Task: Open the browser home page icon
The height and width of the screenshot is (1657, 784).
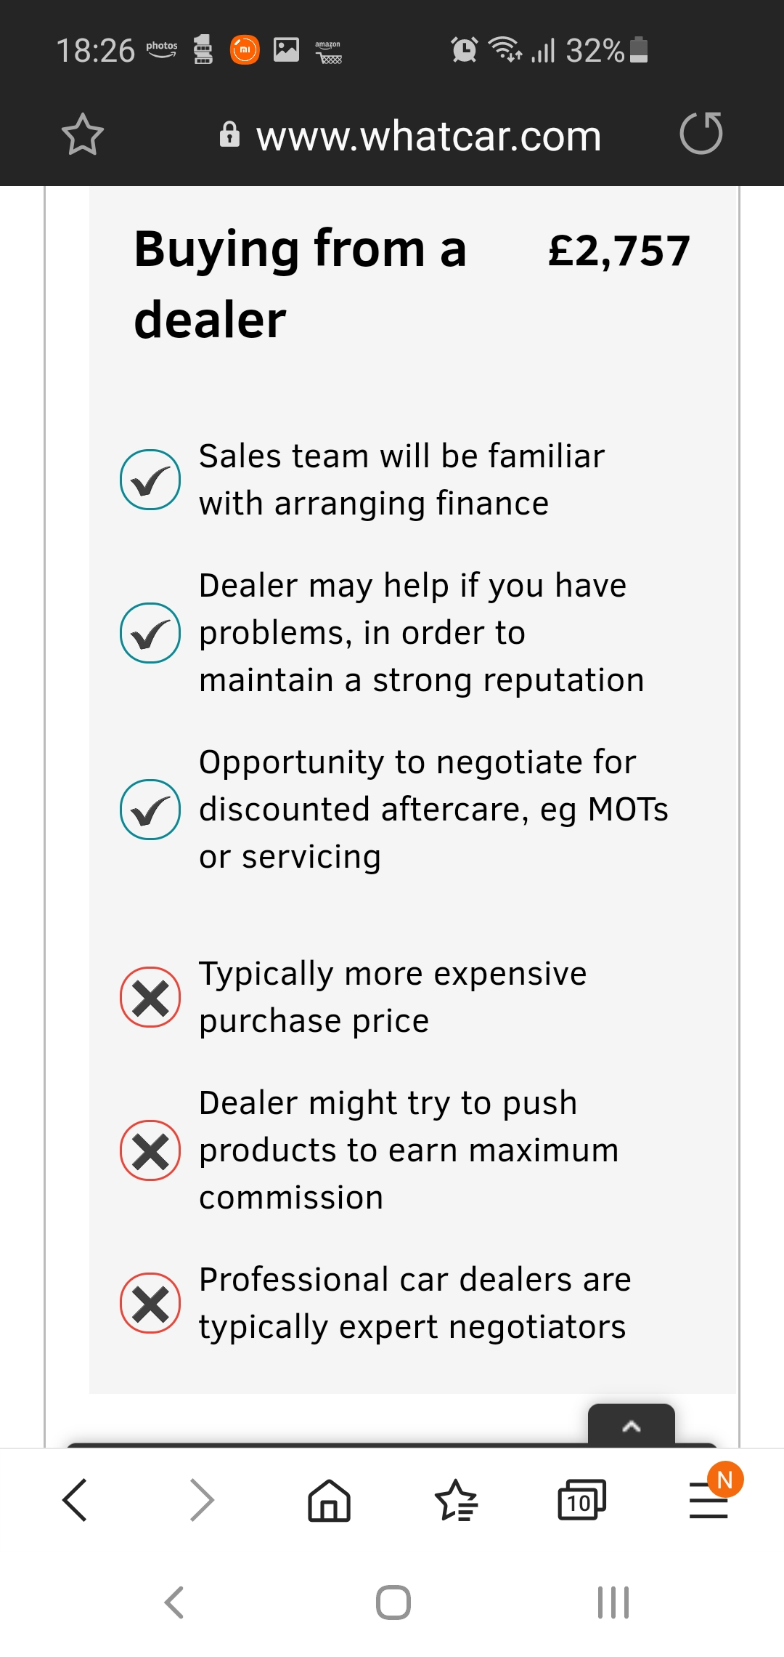Action: click(x=330, y=1500)
